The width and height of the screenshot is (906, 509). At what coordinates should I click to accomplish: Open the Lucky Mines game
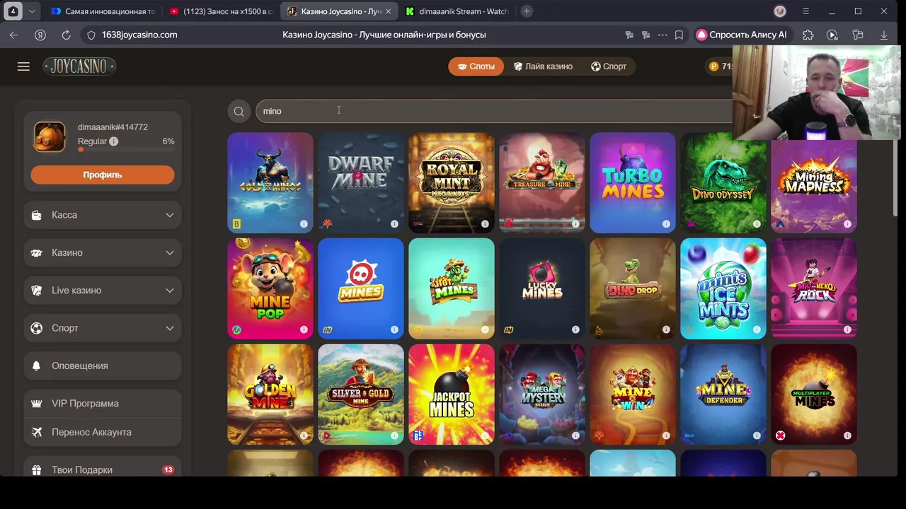542,288
